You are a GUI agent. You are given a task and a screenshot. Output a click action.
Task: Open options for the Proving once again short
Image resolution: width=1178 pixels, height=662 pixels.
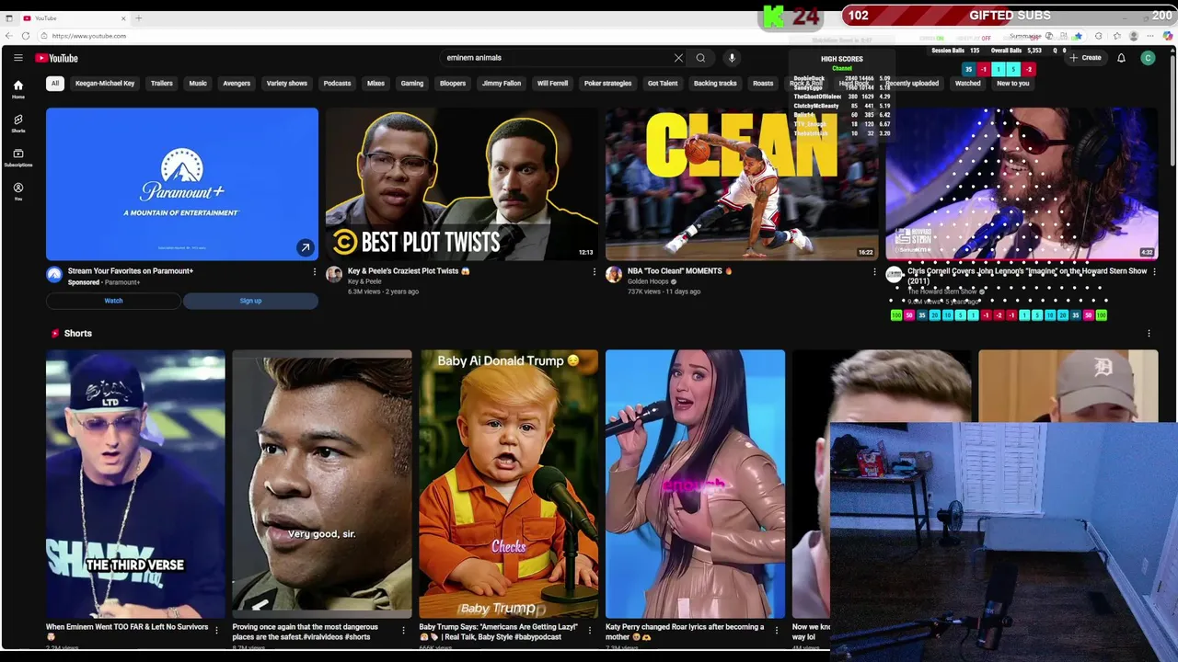pos(403,630)
